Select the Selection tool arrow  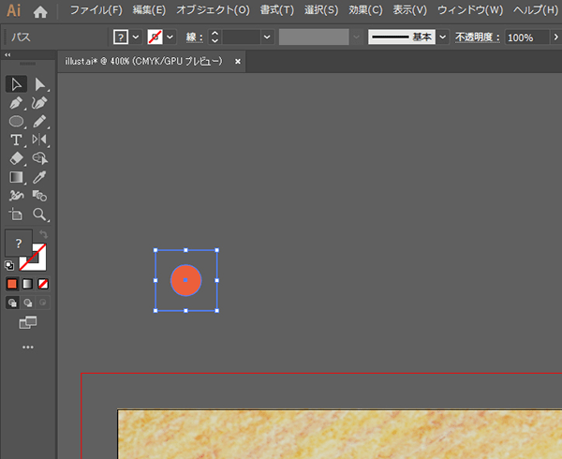tap(16, 85)
